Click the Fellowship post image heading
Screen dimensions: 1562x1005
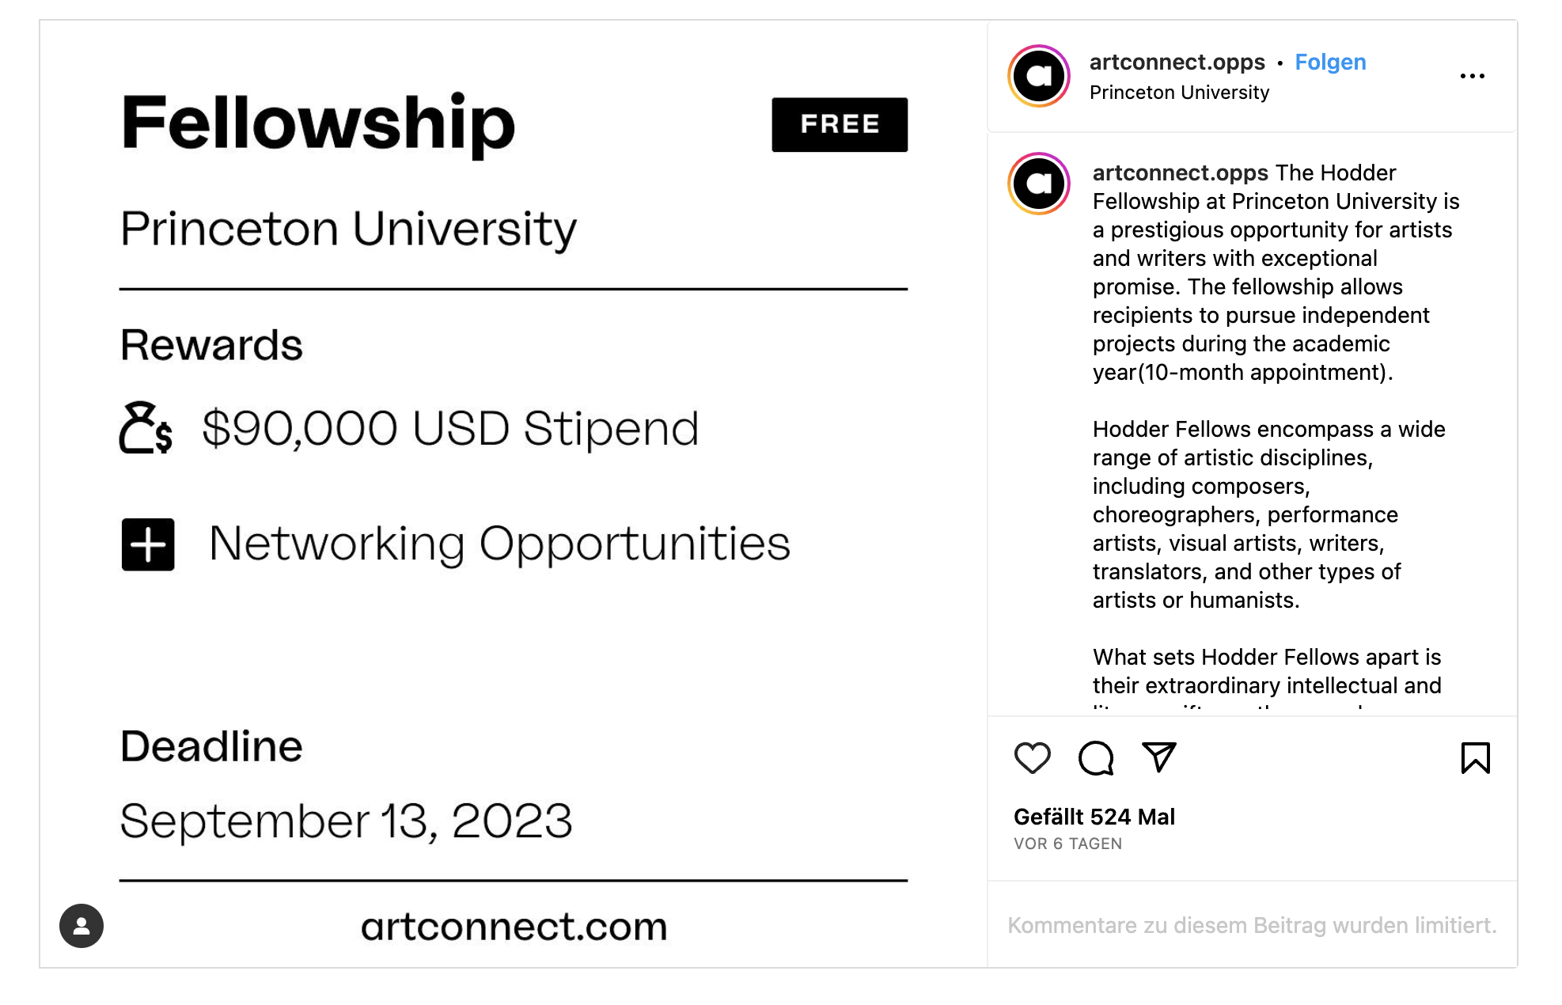coord(318,124)
